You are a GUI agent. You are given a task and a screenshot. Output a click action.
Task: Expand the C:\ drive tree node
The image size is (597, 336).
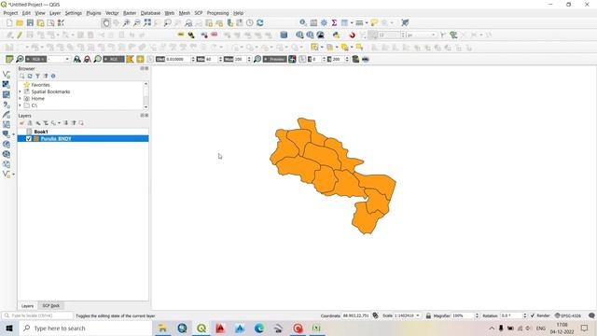pyautogui.click(x=21, y=105)
